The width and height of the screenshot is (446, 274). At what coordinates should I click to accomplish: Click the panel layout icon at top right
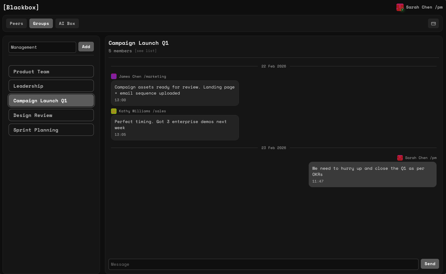433,24
